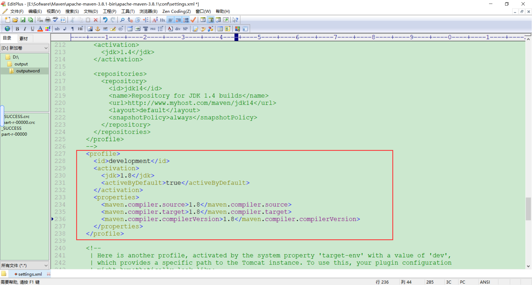The width and height of the screenshot is (532, 285).
Task: Apply Bold tag with B icon
Action: tap(17, 29)
